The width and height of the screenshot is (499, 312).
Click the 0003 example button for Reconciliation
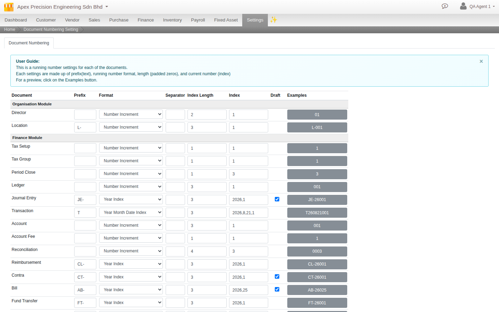click(317, 251)
